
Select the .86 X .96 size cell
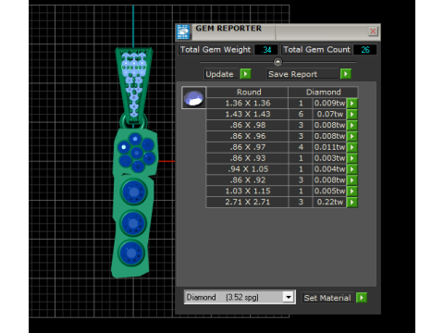click(x=247, y=136)
